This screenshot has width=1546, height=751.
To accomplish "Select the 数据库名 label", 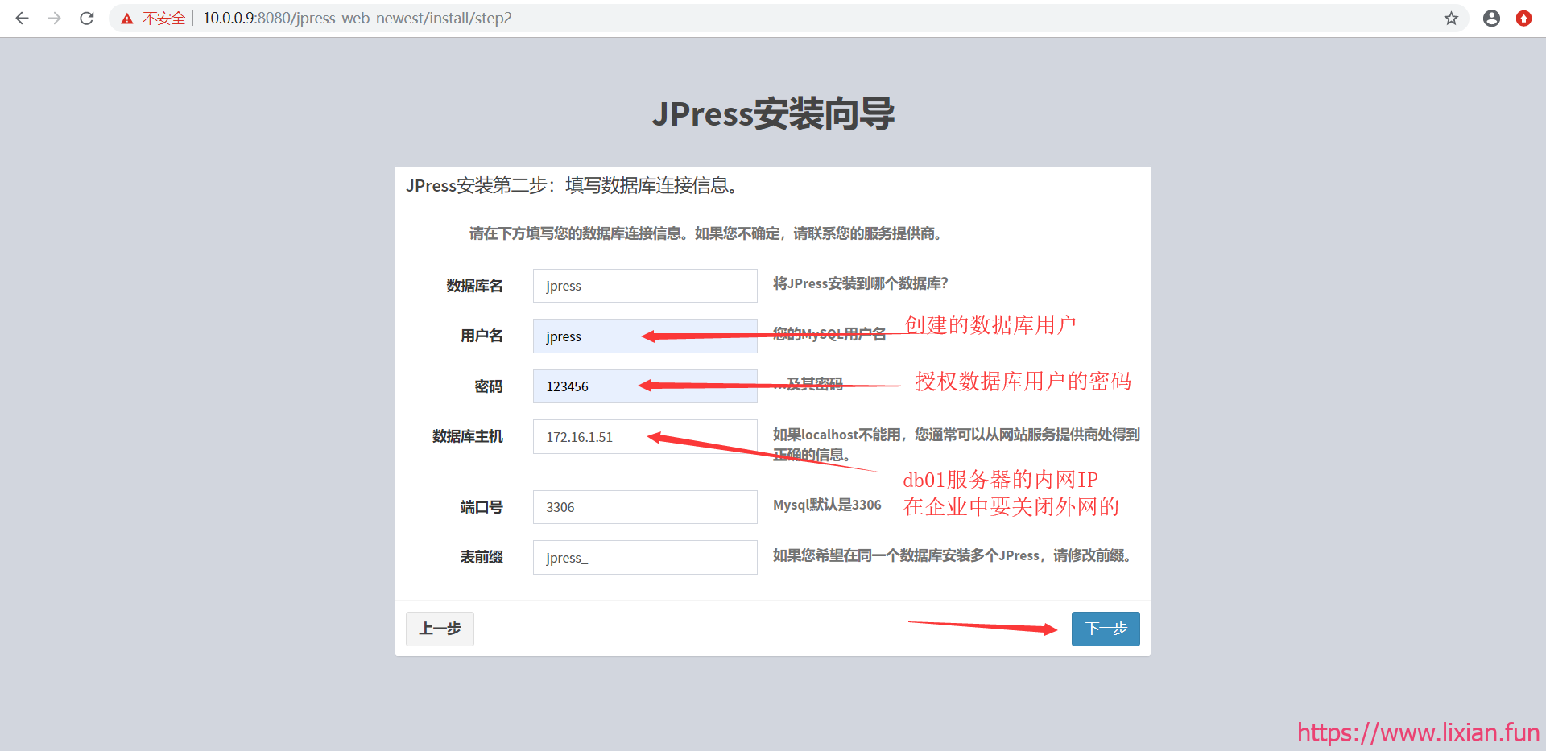I will pyautogui.click(x=474, y=286).
